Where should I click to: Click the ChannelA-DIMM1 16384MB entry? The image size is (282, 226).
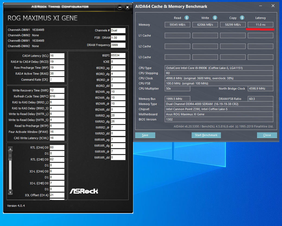click(26, 30)
